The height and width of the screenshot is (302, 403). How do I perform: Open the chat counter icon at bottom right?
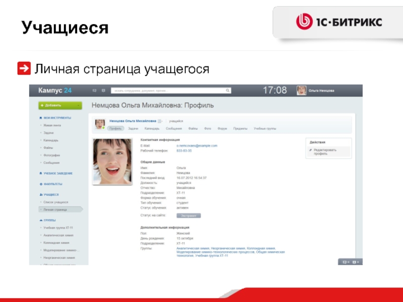point(346,262)
